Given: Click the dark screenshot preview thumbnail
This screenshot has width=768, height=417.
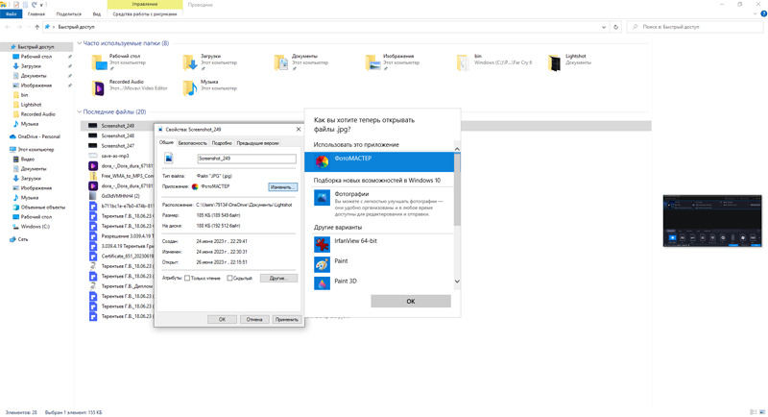Looking at the screenshot, I should (x=712, y=220).
